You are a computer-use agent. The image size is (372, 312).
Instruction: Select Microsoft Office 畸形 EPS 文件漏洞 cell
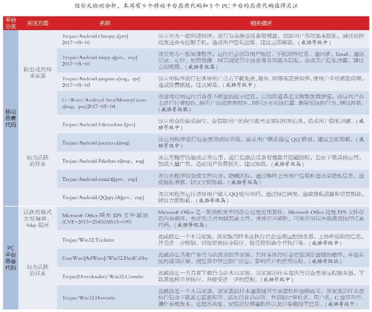tap(105, 218)
